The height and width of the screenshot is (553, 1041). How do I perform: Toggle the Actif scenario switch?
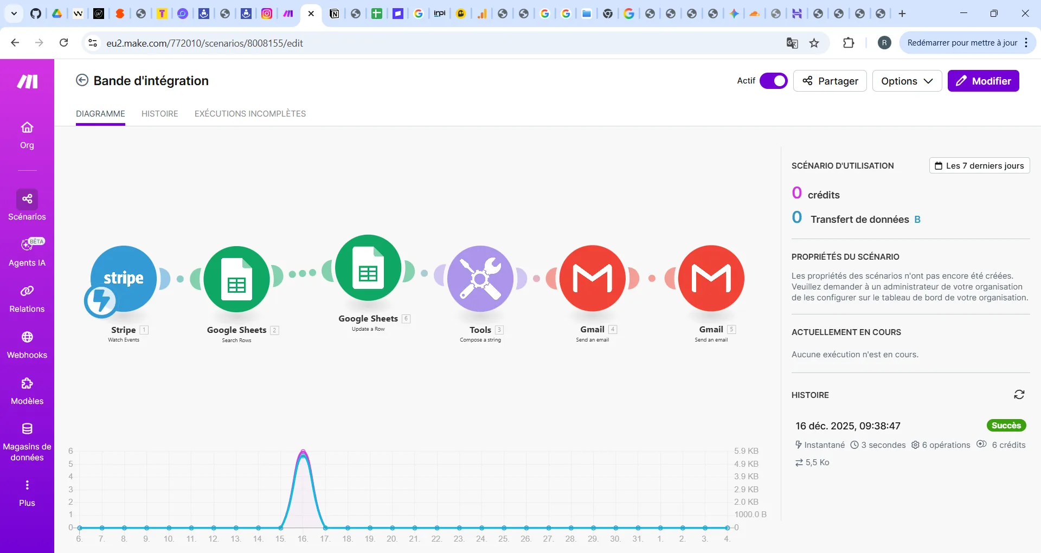tap(774, 81)
